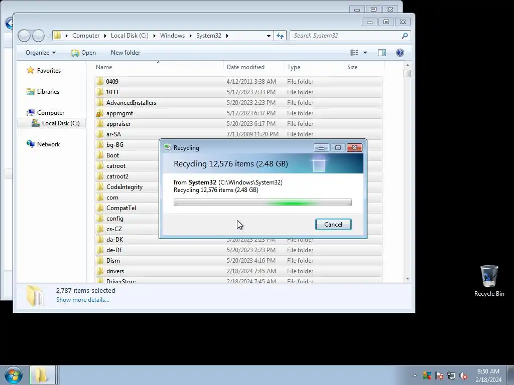Select the bg-BG folder name
Screen dimensions: 514x385
[x=115, y=145]
